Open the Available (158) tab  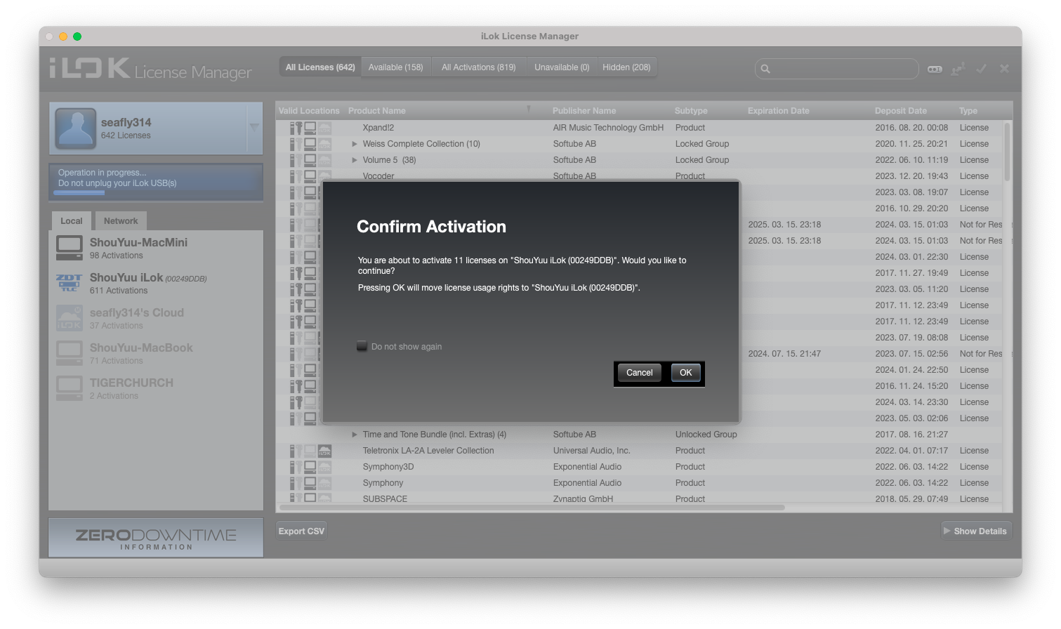click(x=395, y=67)
